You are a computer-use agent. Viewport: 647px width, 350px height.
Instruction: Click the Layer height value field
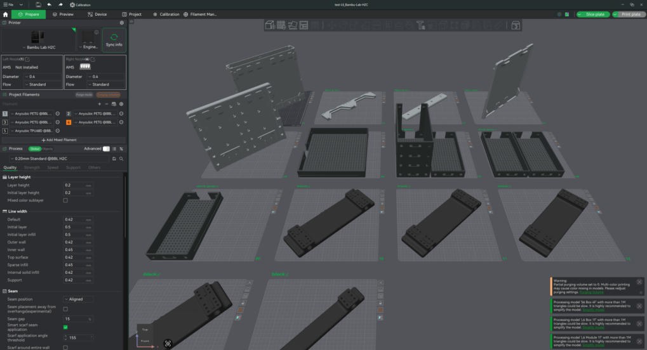click(77, 185)
